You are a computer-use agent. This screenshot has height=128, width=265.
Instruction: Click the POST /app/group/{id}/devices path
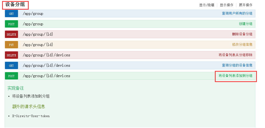tap(46, 76)
